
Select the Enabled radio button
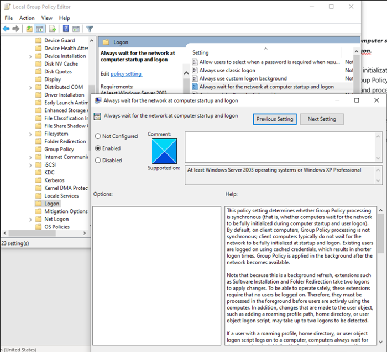[x=98, y=148]
